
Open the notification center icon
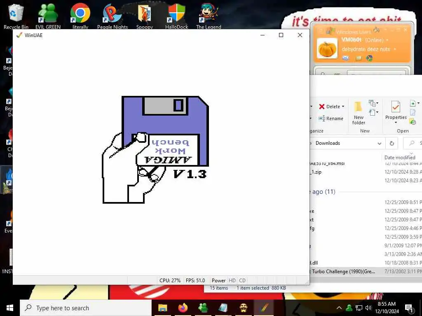point(409,308)
